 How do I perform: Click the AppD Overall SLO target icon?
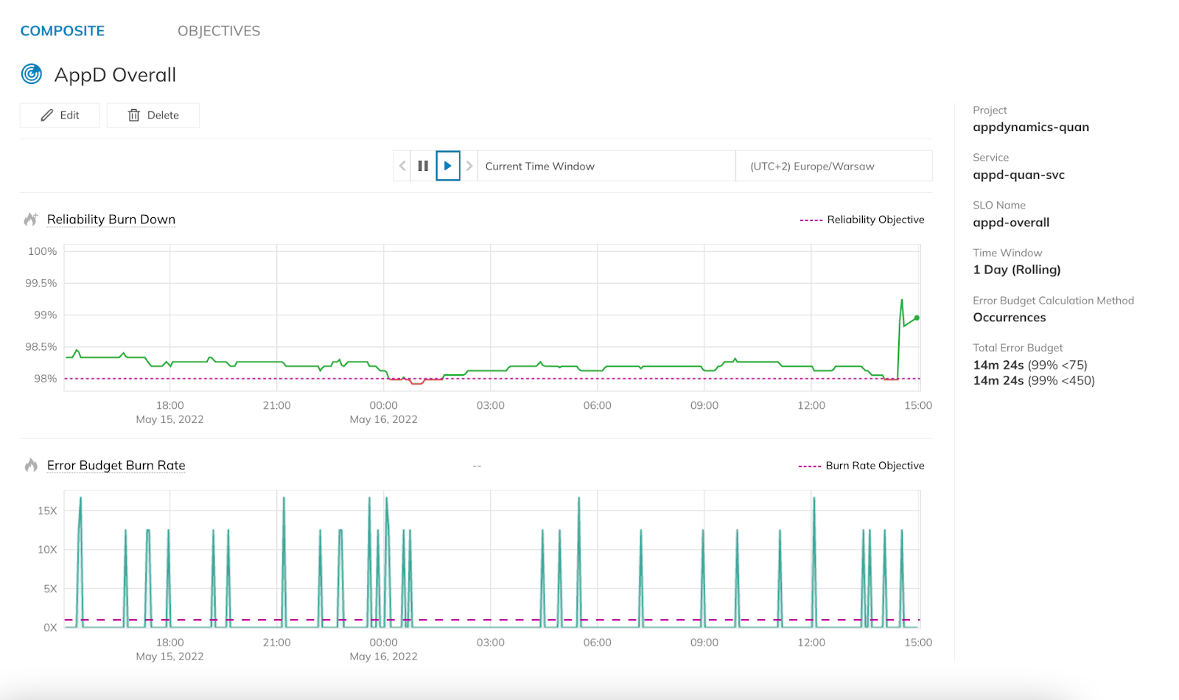[32, 74]
